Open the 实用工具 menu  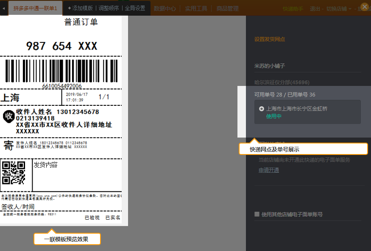[x=196, y=8]
